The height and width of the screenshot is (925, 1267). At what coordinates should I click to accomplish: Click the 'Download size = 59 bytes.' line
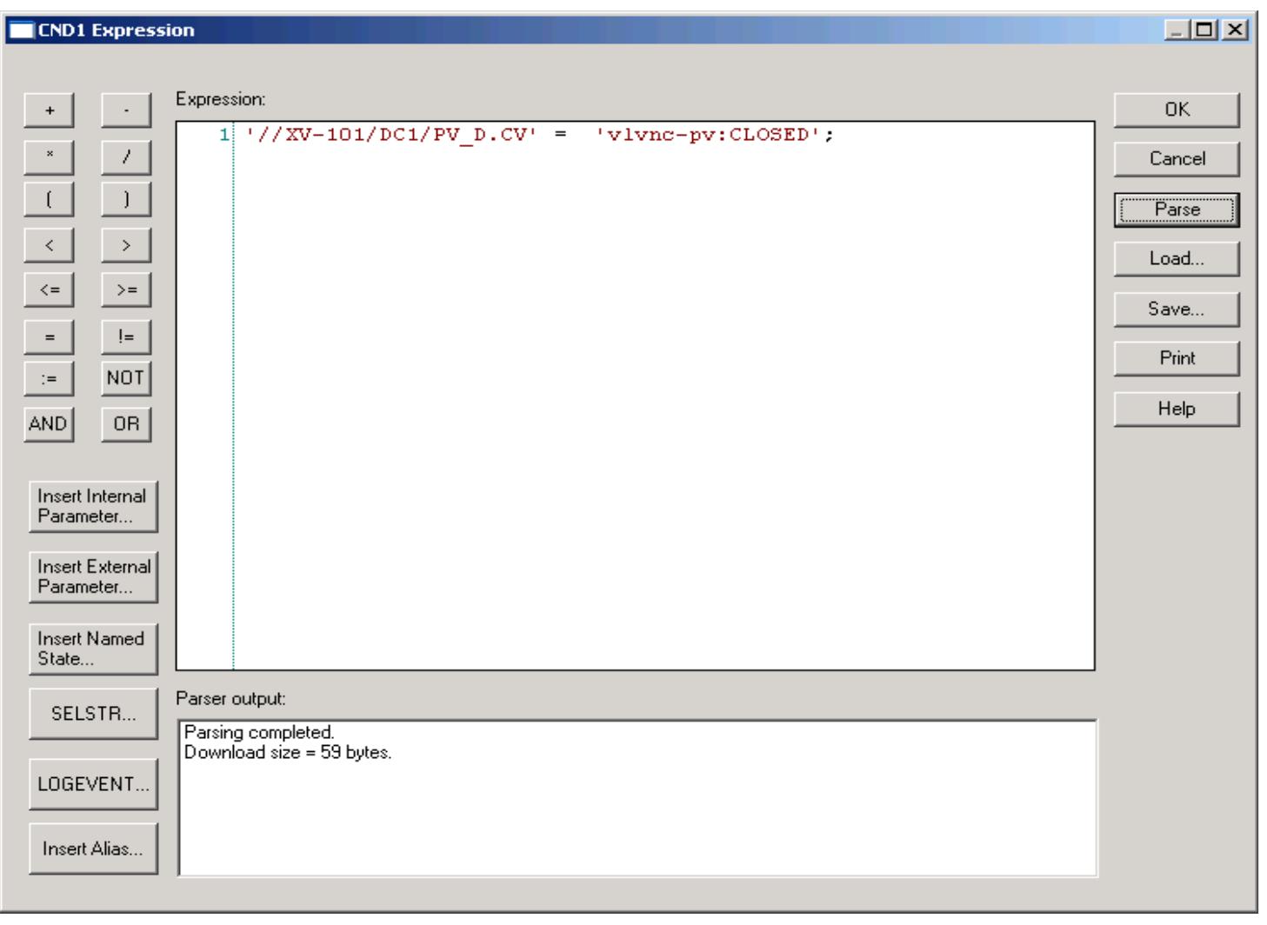click(x=288, y=753)
